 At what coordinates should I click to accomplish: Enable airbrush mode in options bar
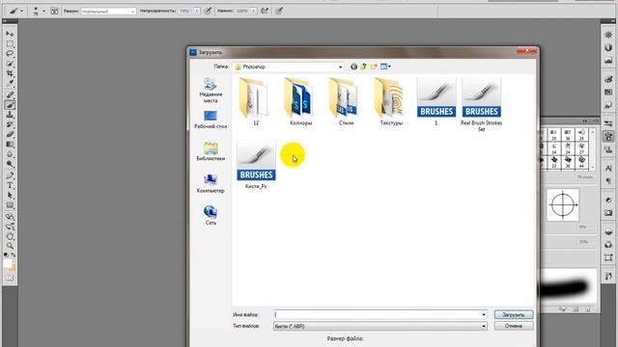click(x=265, y=11)
